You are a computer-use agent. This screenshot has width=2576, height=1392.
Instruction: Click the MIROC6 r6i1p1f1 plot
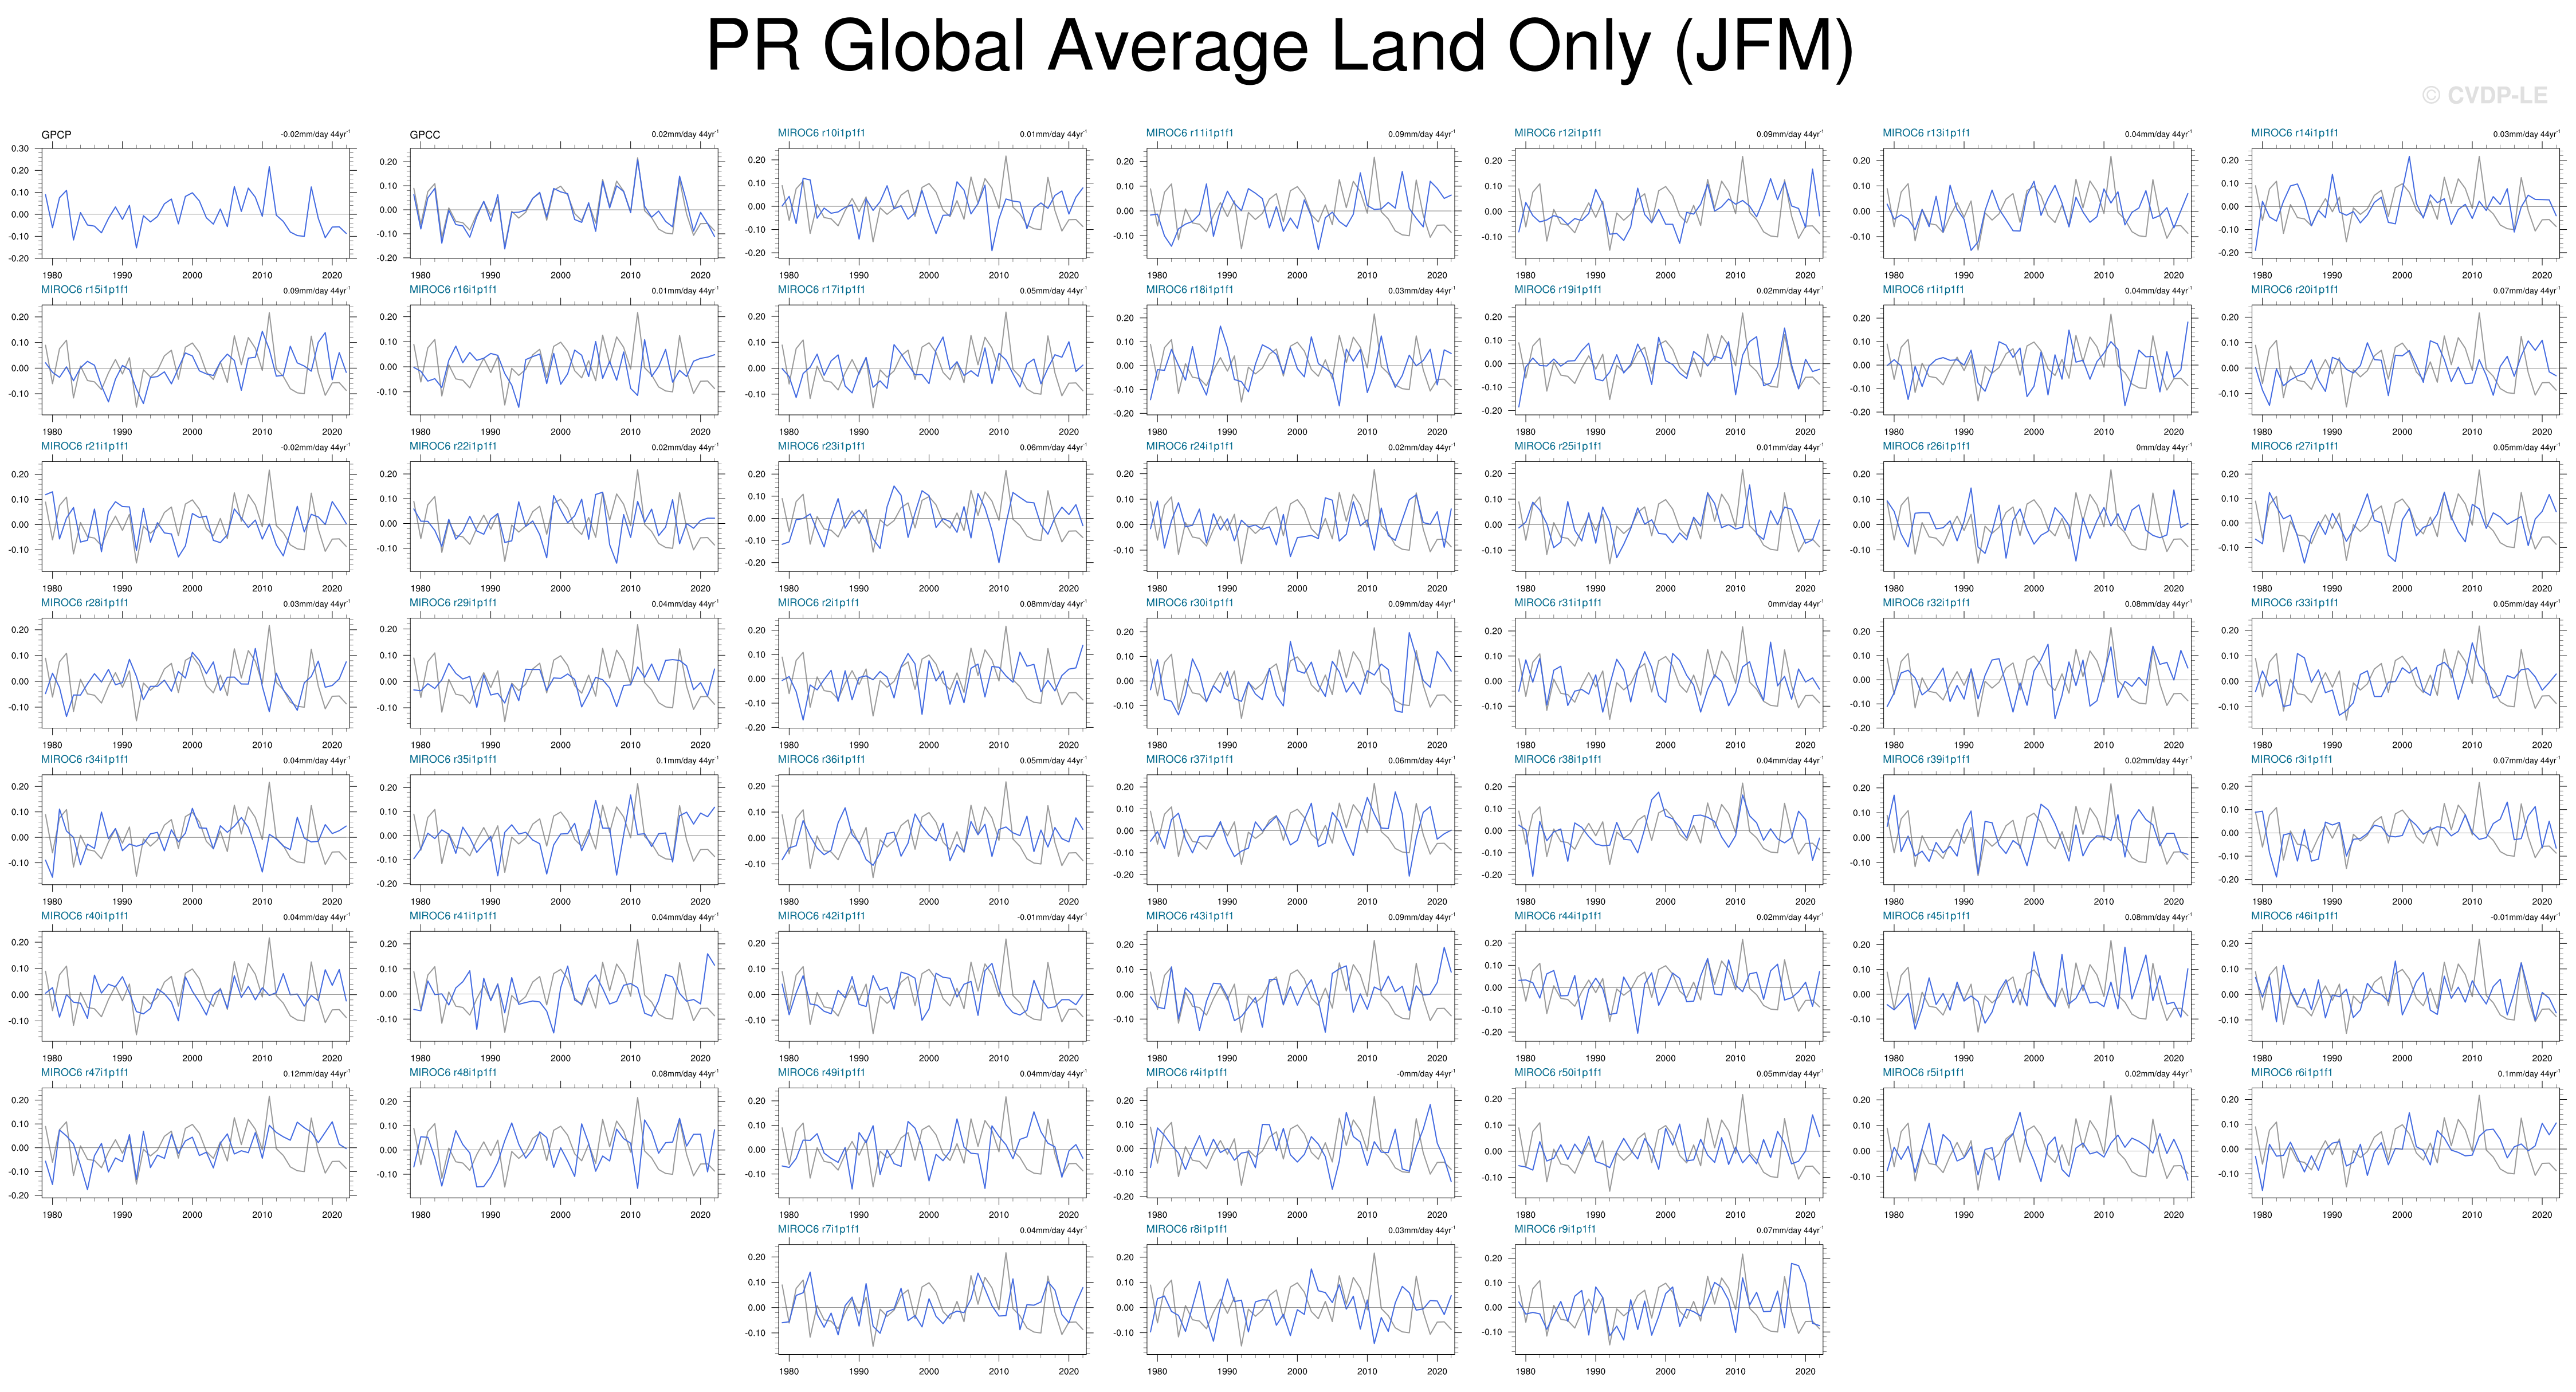click(x=2405, y=1142)
